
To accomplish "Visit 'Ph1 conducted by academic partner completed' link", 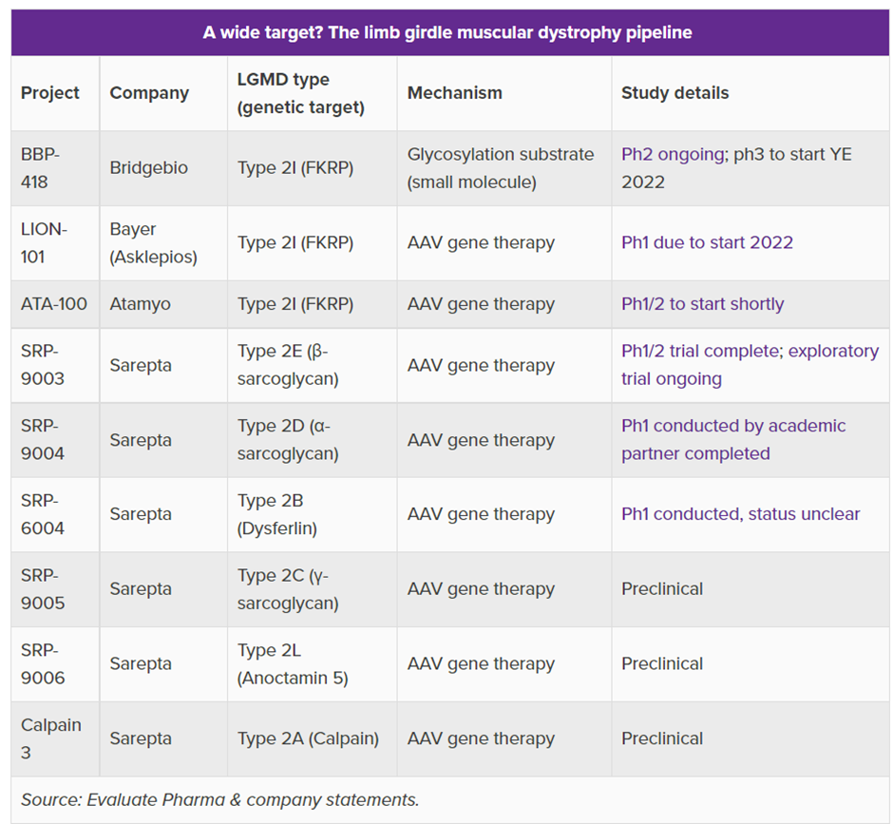I will [x=733, y=440].
